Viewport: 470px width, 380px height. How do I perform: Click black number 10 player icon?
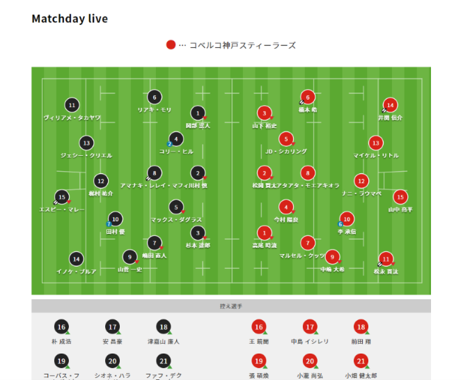point(116,219)
